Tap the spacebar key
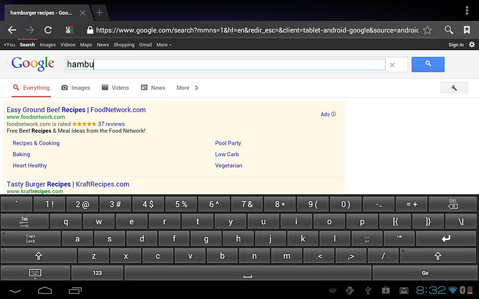Screen dimensions: 479x299 (248, 273)
